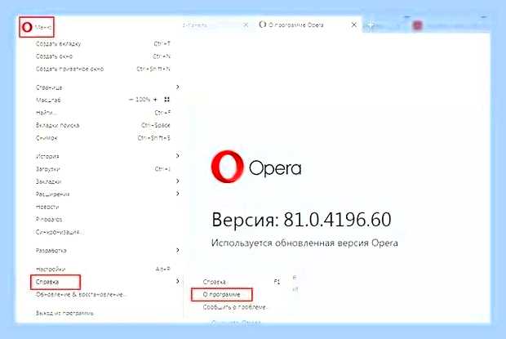Expand the Страница submenu arrow
Viewport: 506px width, 339px height.
click(x=177, y=87)
